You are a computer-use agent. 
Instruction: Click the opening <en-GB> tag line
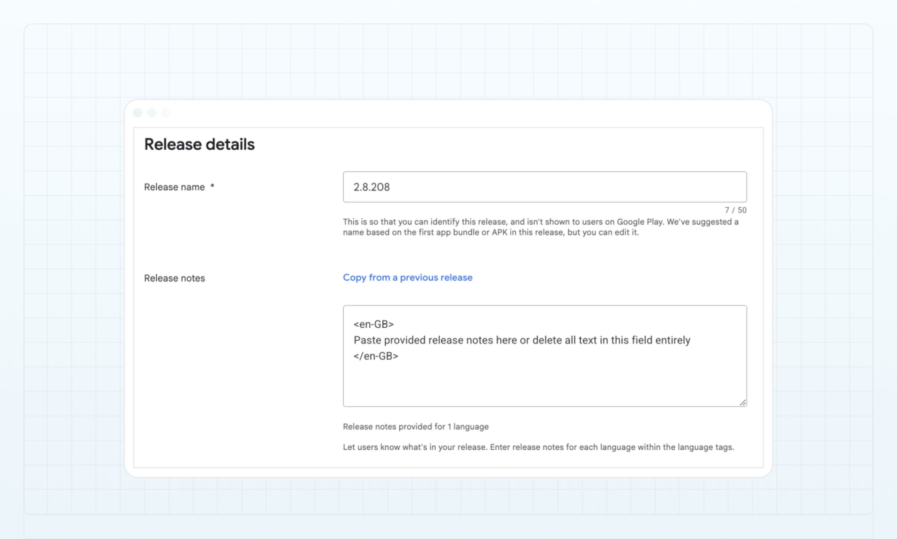373,324
